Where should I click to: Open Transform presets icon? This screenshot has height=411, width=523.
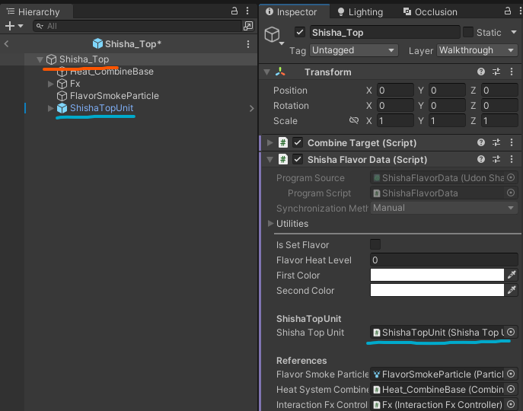[x=496, y=72]
